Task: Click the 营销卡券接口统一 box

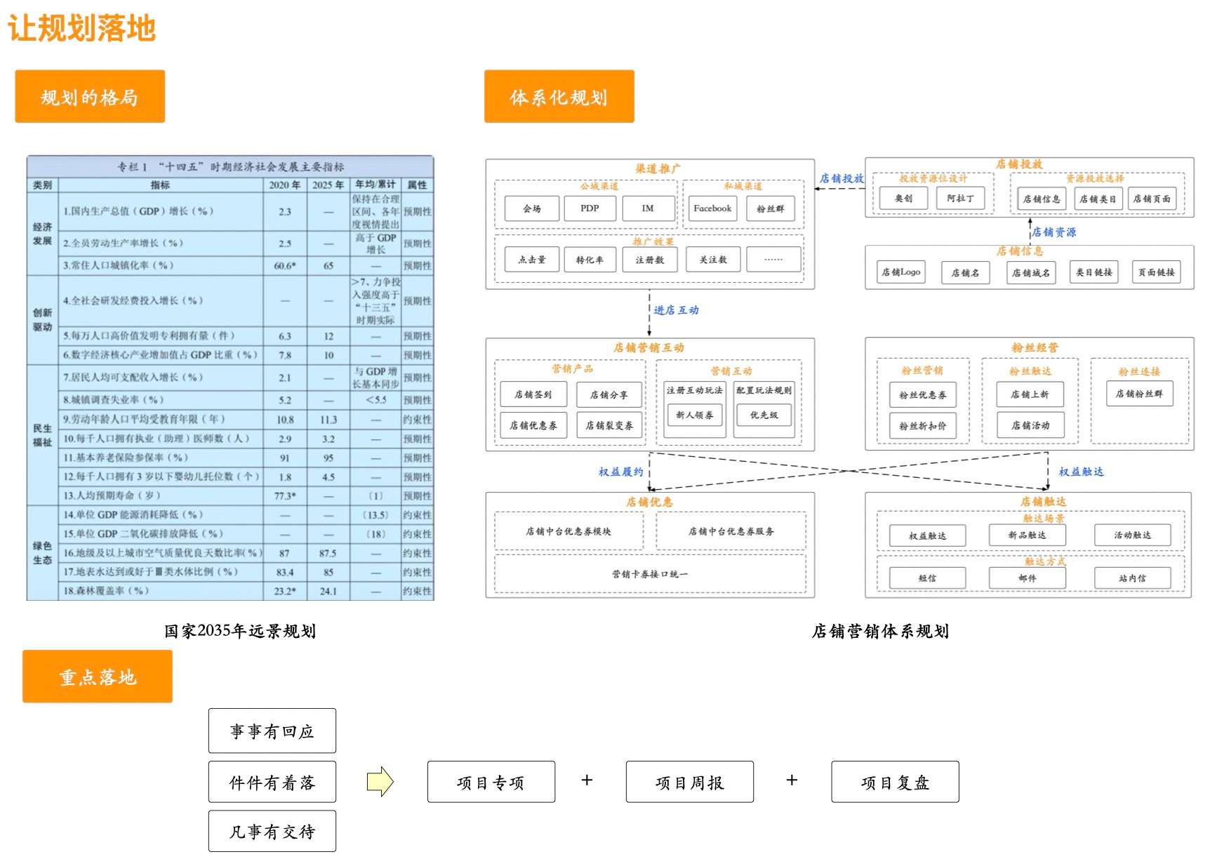Action: click(650, 574)
